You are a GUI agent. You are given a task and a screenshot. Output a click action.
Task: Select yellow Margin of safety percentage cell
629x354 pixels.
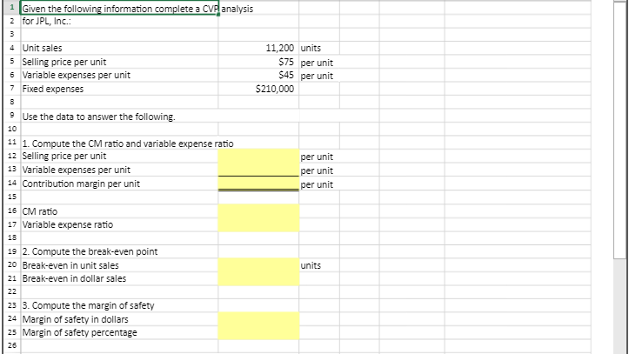[258, 333]
